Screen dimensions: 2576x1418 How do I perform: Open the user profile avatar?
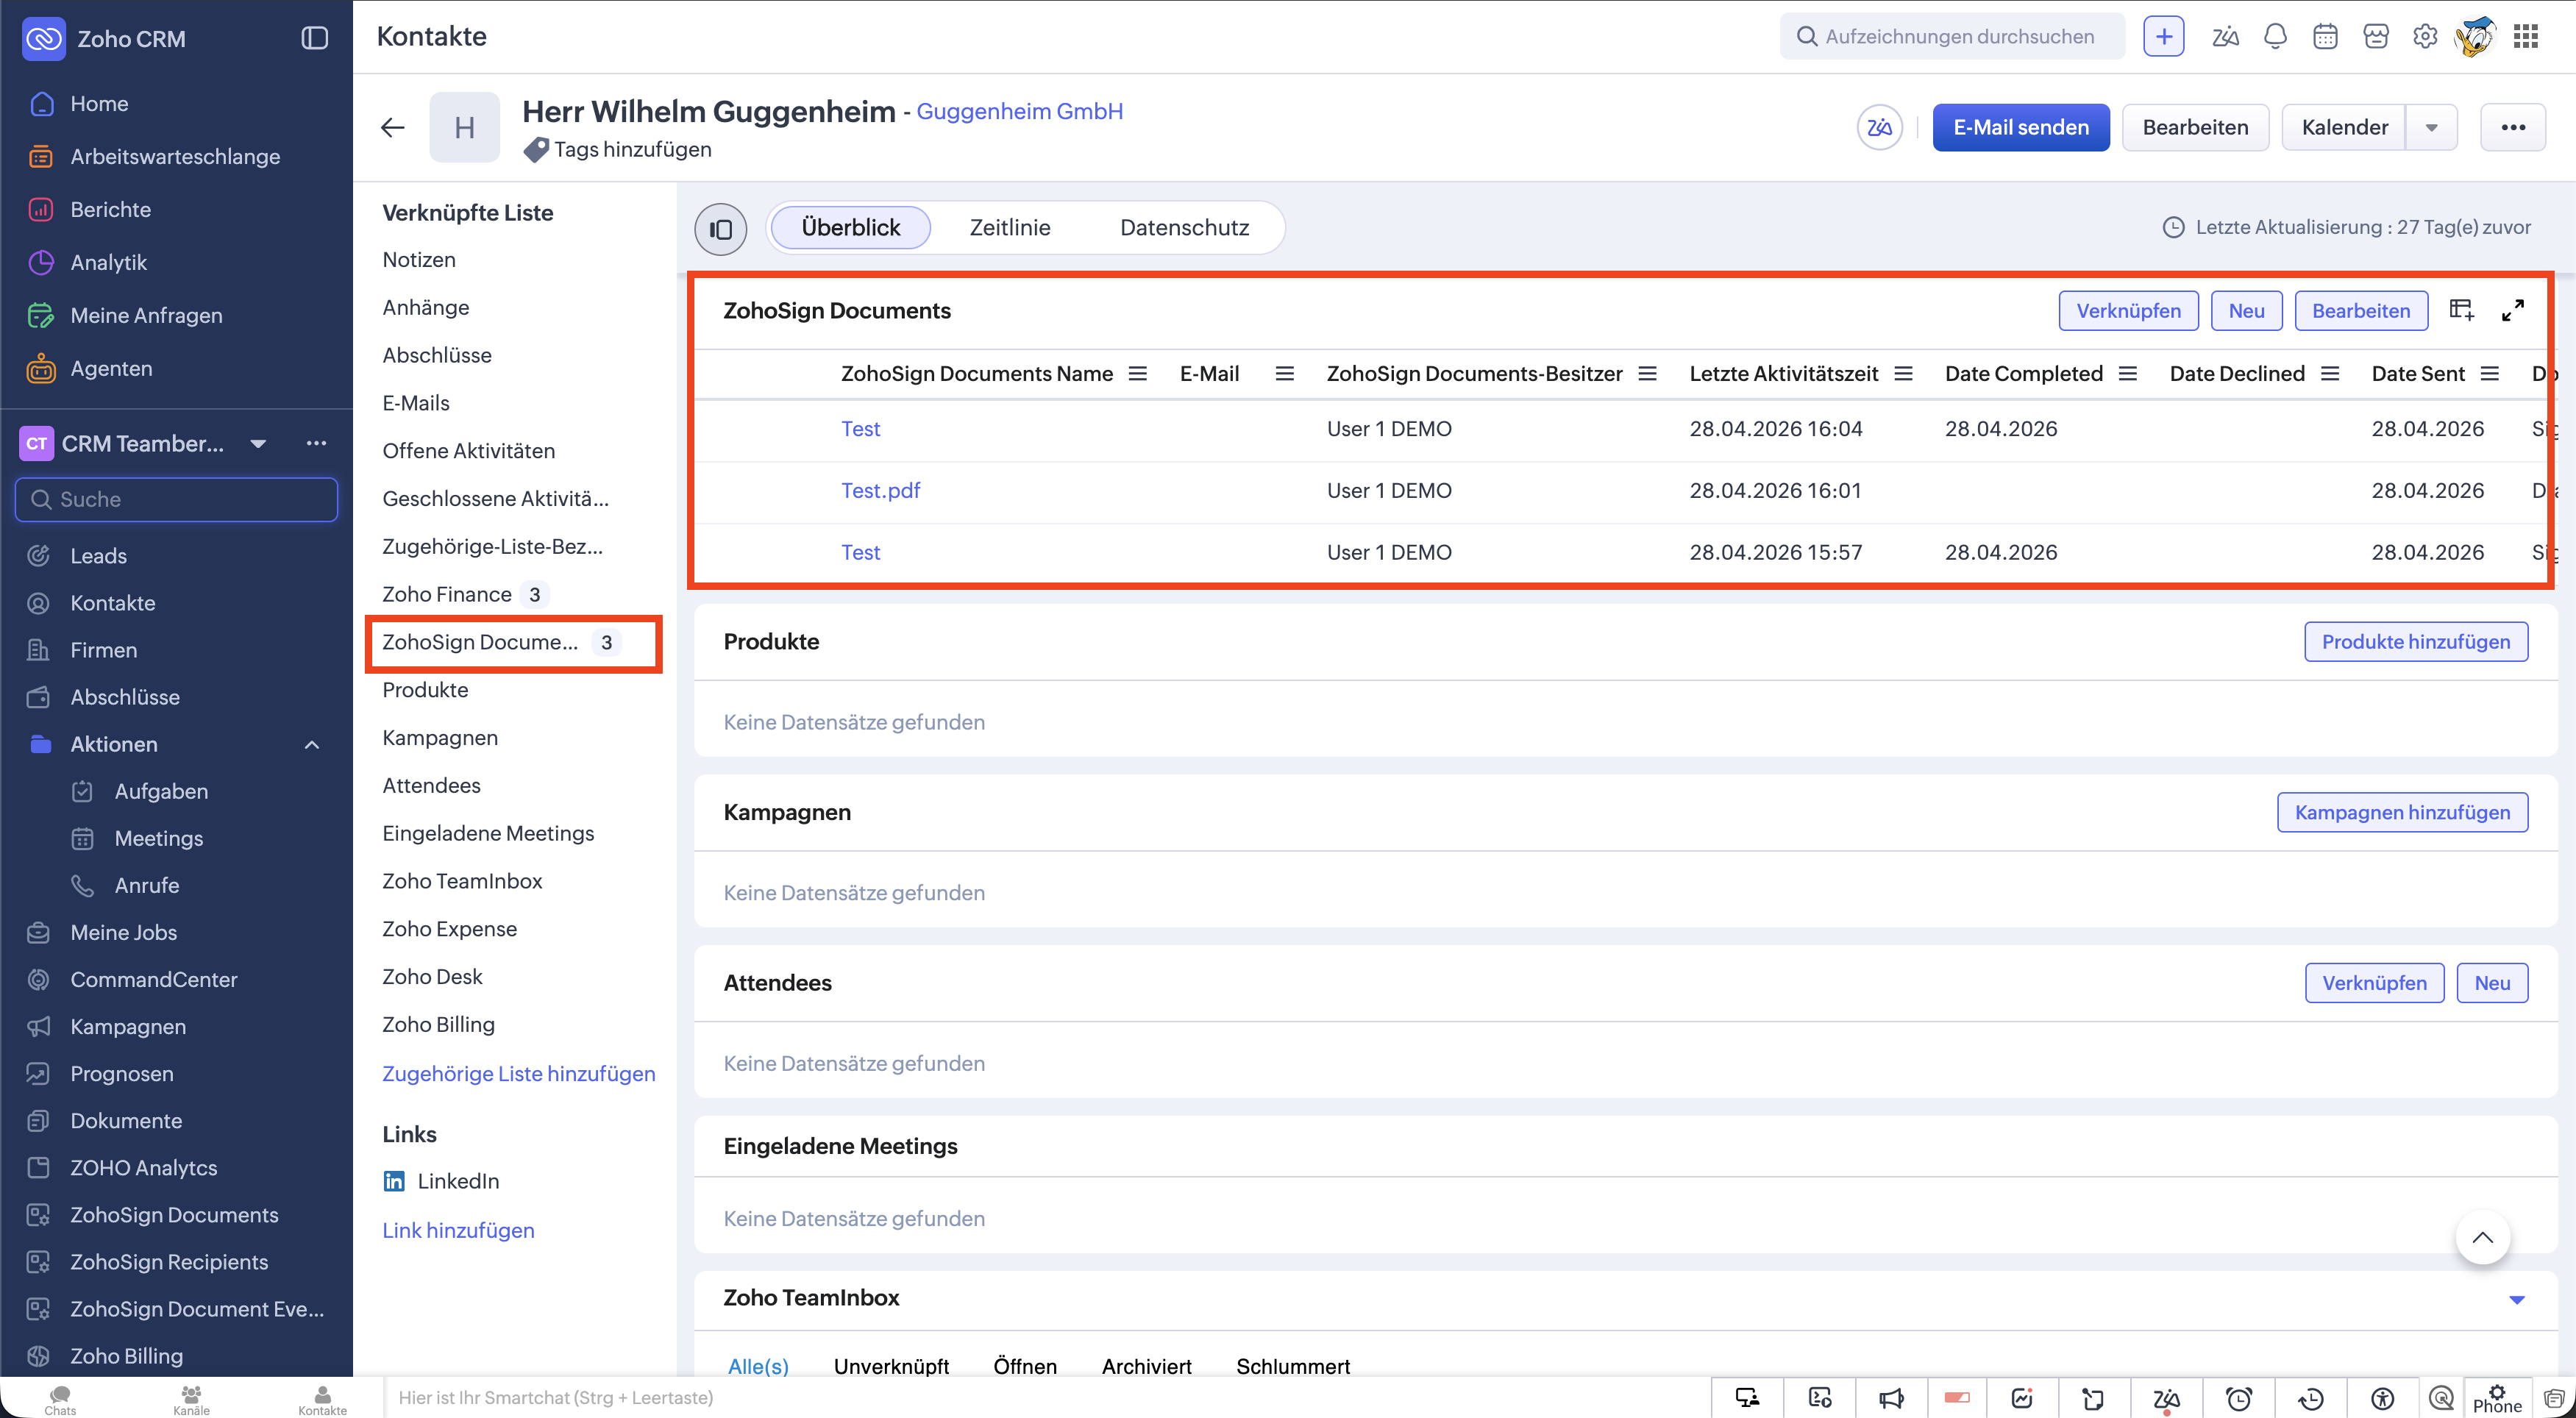(2475, 37)
